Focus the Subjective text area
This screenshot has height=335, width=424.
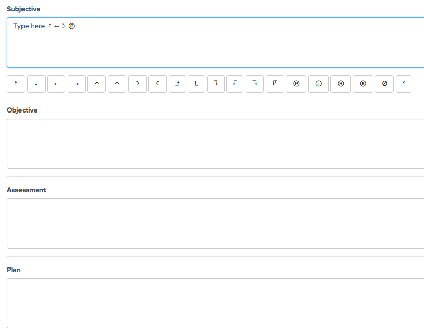[215, 46]
